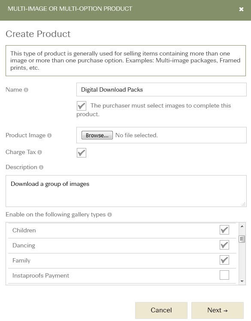Click the info icon next to Name
The image size is (251, 321).
pos(26,90)
